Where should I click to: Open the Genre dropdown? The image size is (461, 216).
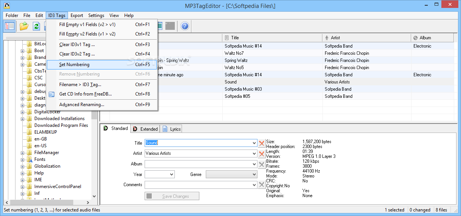(254, 174)
